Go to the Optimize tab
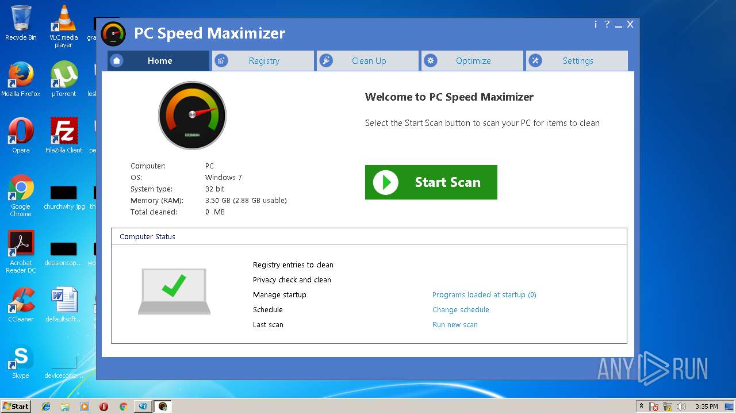Image resolution: width=736 pixels, height=414 pixels. (472, 60)
